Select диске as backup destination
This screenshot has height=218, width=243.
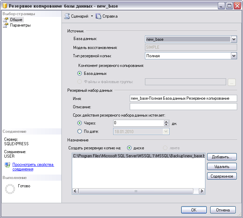pos(130,148)
